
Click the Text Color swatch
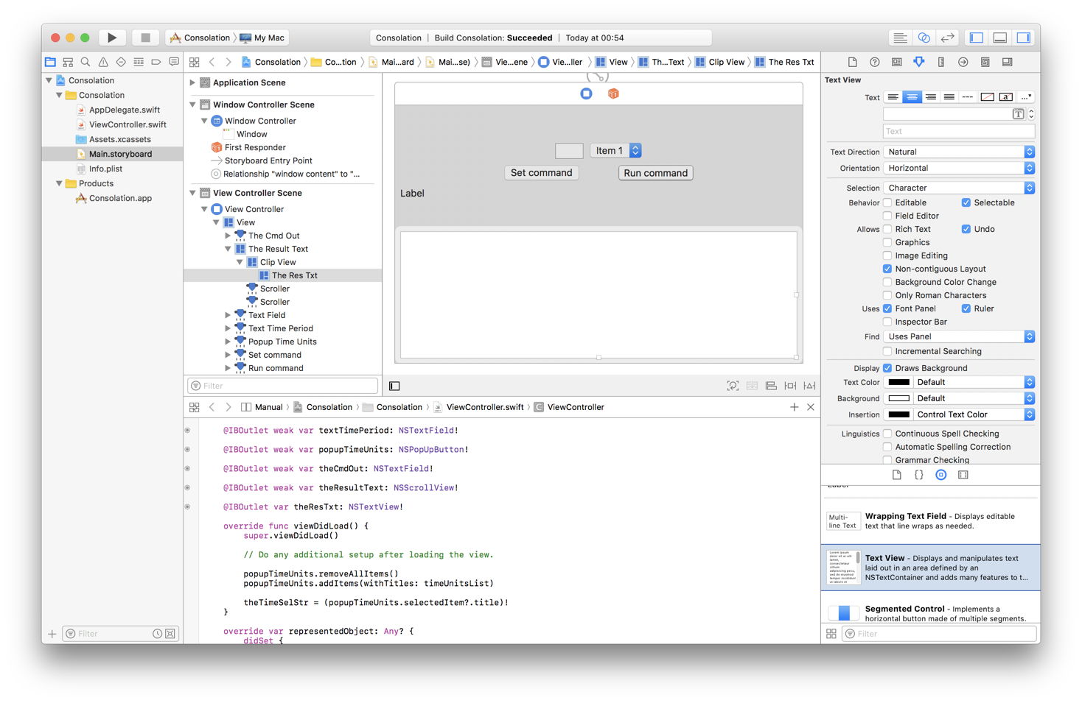click(898, 382)
